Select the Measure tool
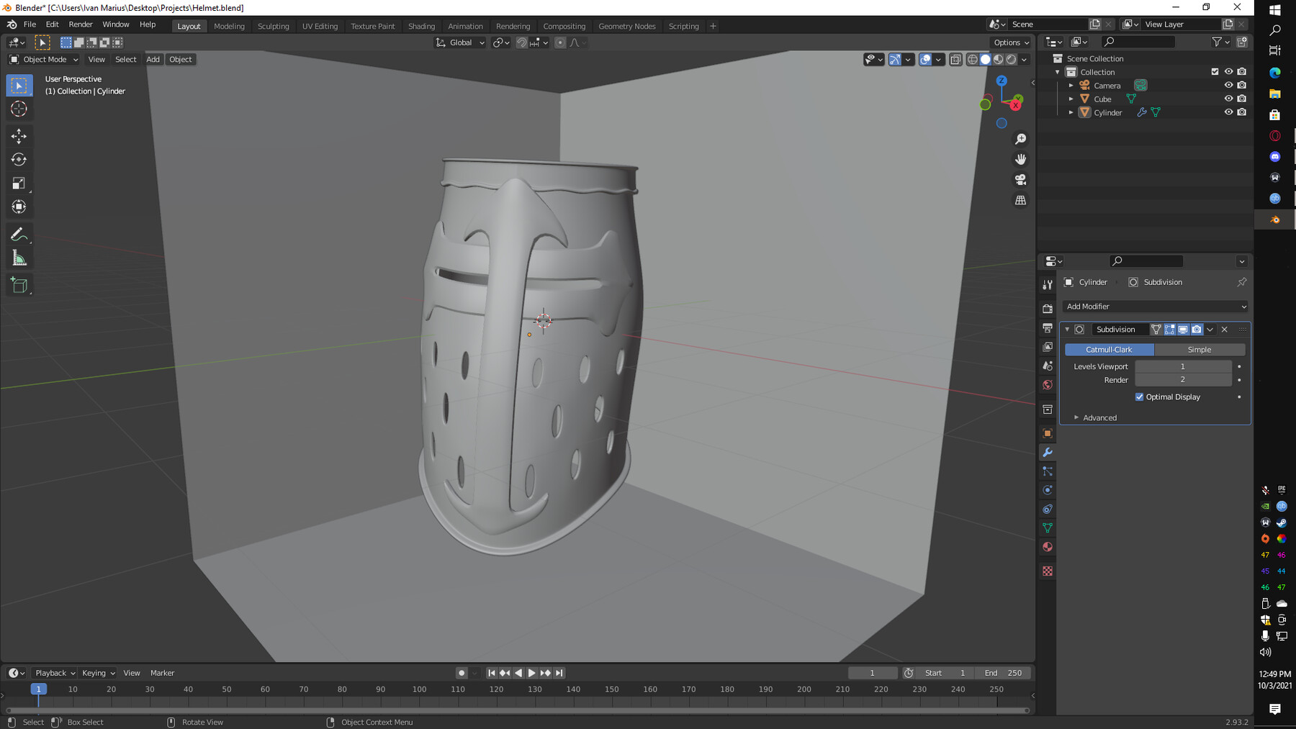1296x729 pixels. coord(19,257)
